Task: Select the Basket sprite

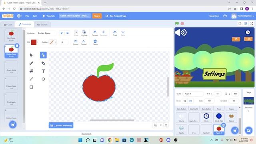Action: pyautogui.click(x=231, y=117)
